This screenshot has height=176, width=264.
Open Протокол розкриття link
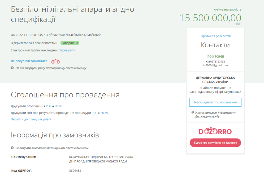click(215, 36)
